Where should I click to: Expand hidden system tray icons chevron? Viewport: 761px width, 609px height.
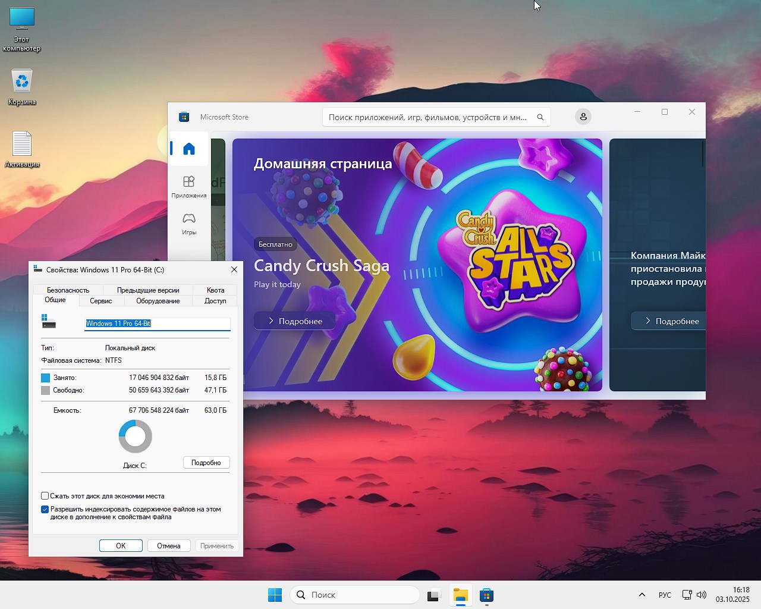point(641,595)
